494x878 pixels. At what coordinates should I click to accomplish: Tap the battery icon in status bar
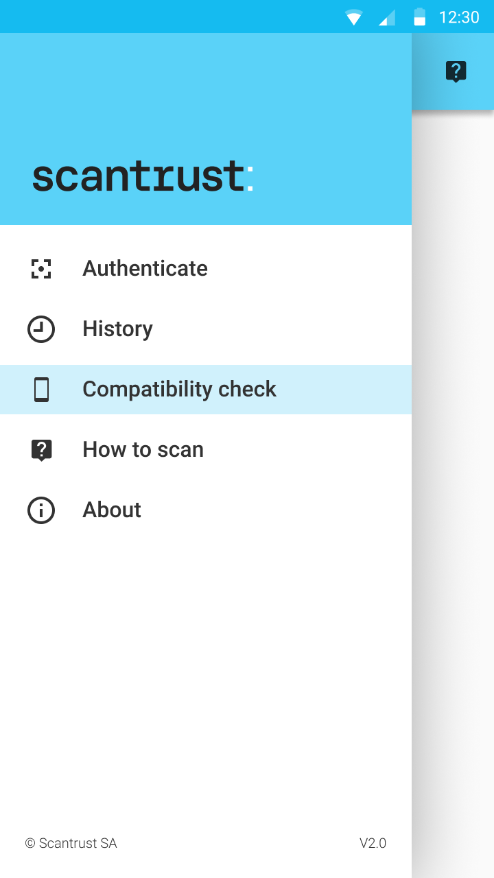pos(420,17)
